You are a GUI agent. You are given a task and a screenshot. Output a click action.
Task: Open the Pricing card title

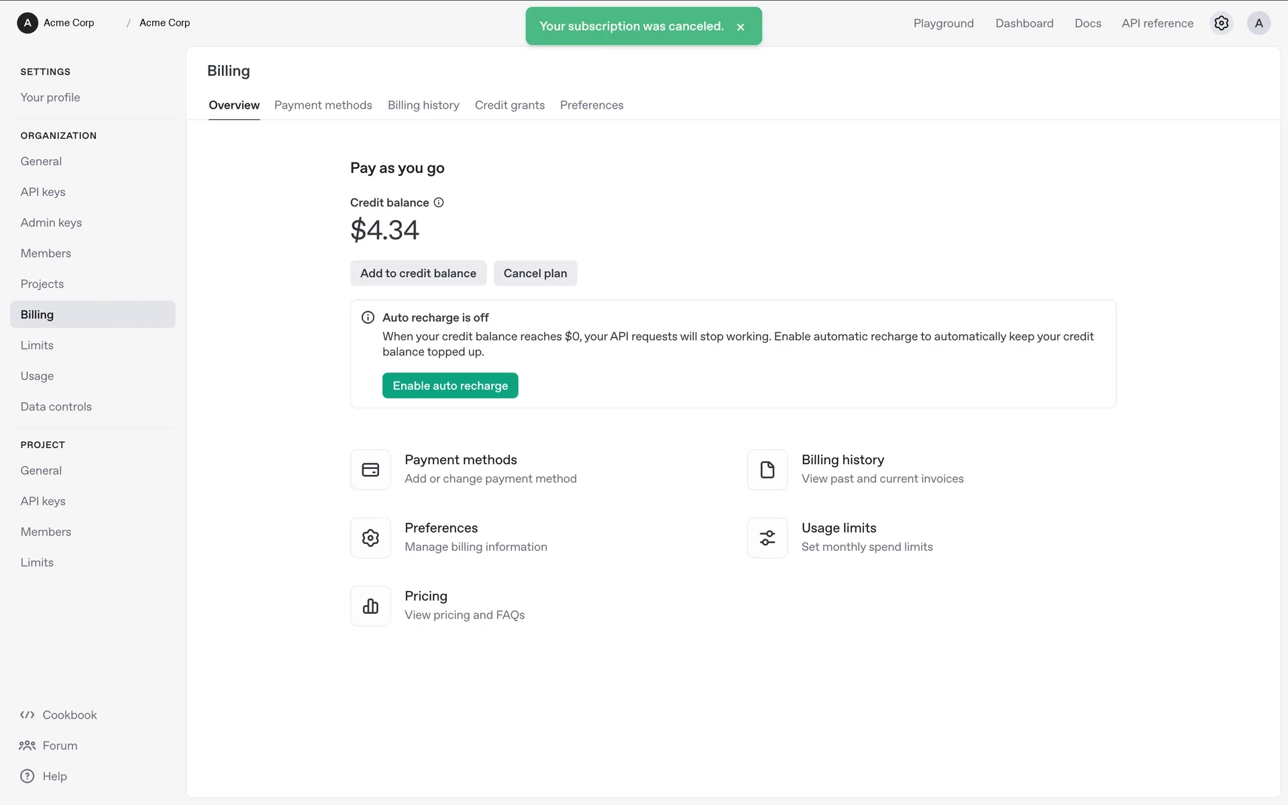coord(426,596)
